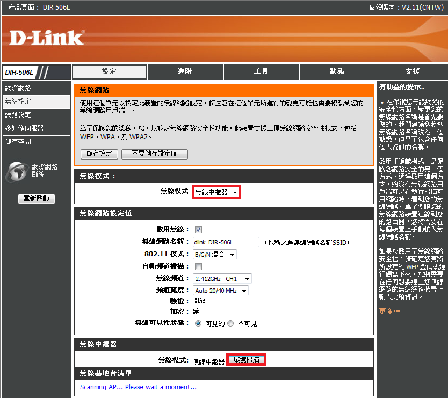Select the 不可見 radio button
The height and width of the screenshot is (398, 448).
tap(230, 323)
